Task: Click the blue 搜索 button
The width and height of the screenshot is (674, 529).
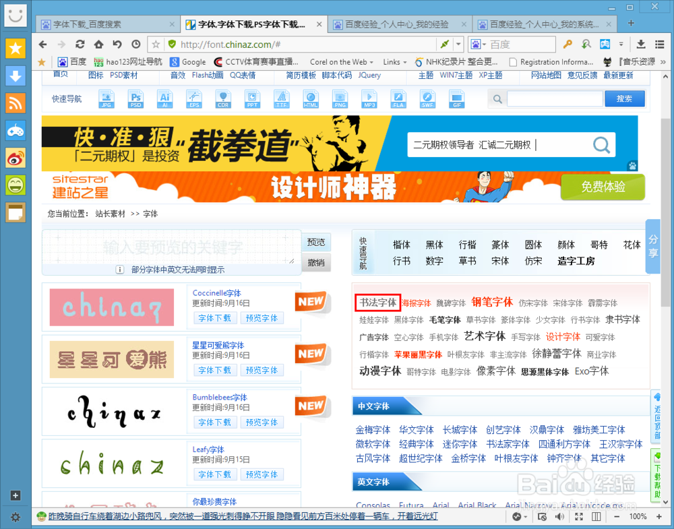Action: 625,99
